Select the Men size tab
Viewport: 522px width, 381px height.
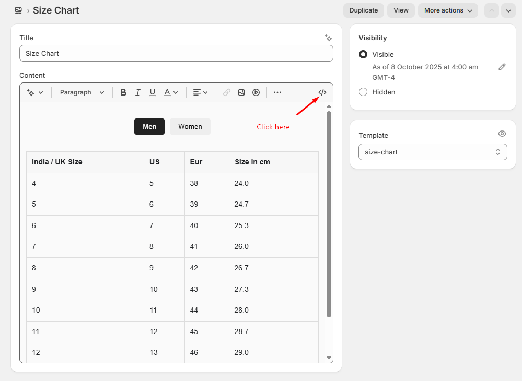tap(149, 126)
